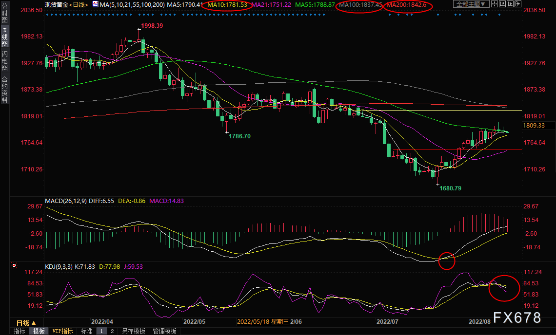The height and width of the screenshot is (335, 556).
Task: Switch to 分时图 view in sidebar
Action: click(x=4, y=13)
